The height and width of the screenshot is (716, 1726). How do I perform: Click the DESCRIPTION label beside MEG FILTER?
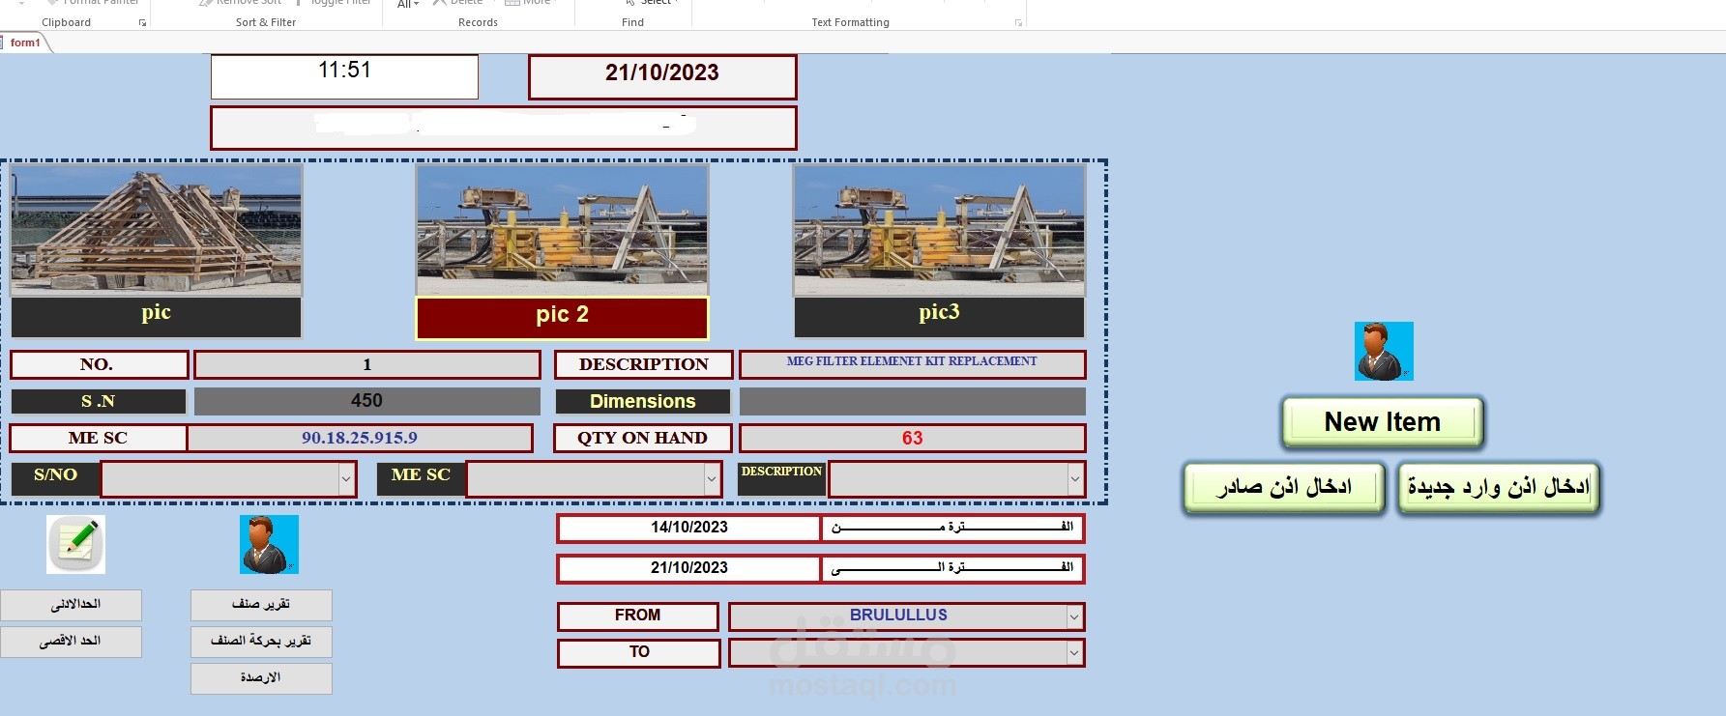click(644, 364)
